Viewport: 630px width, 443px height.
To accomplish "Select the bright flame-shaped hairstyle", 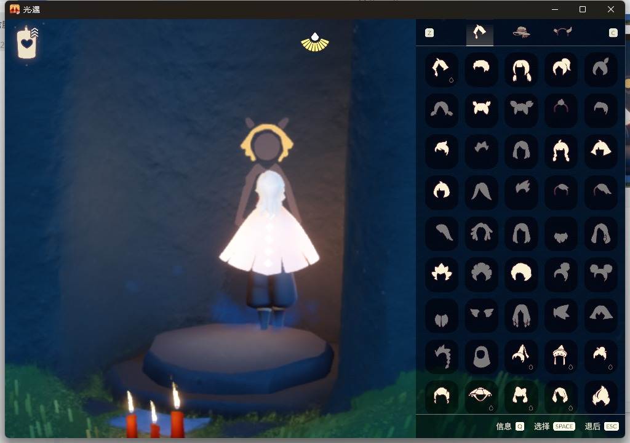I will pyautogui.click(x=600, y=396).
